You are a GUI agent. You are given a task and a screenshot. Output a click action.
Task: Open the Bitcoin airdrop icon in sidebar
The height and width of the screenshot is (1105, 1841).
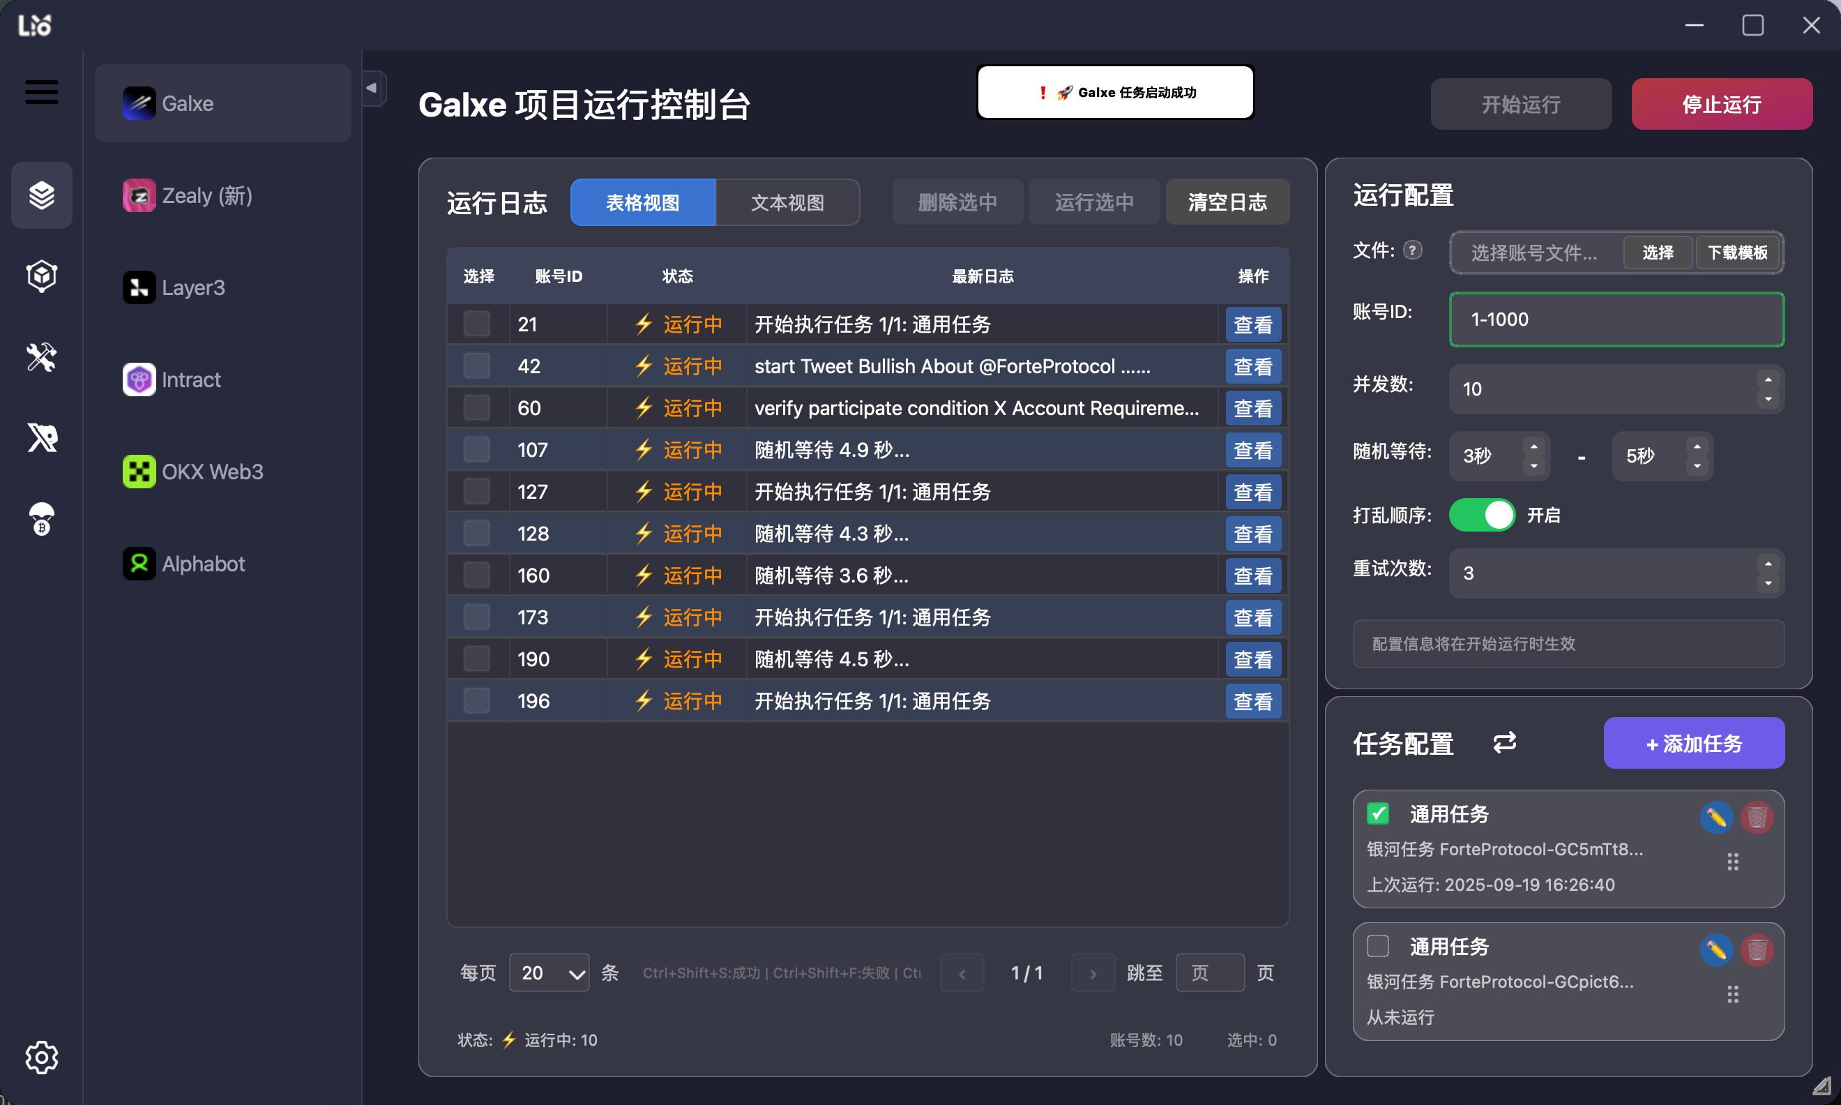coord(41,518)
